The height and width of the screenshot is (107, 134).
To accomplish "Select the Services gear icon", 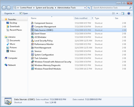I will pos(32,51).
